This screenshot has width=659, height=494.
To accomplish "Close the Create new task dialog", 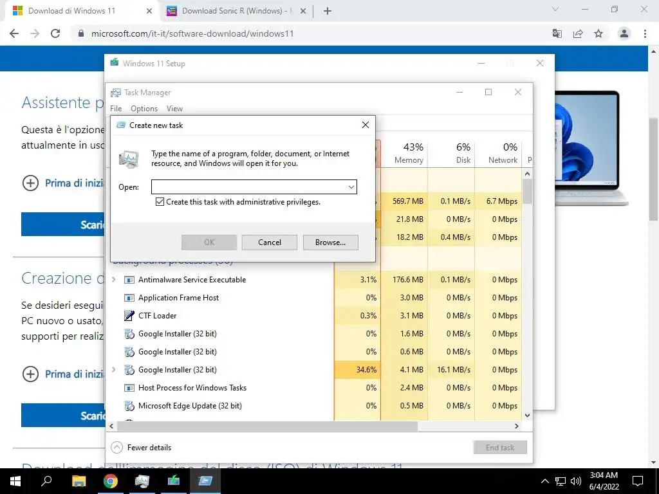I will click(x=366, y=125).
